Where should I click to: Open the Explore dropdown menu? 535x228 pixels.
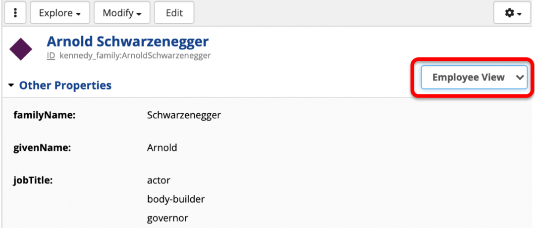[x=59, y=13]
